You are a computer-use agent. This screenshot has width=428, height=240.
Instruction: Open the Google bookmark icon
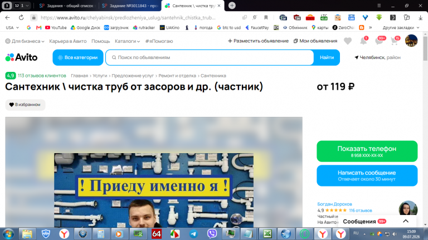(28, 27)
